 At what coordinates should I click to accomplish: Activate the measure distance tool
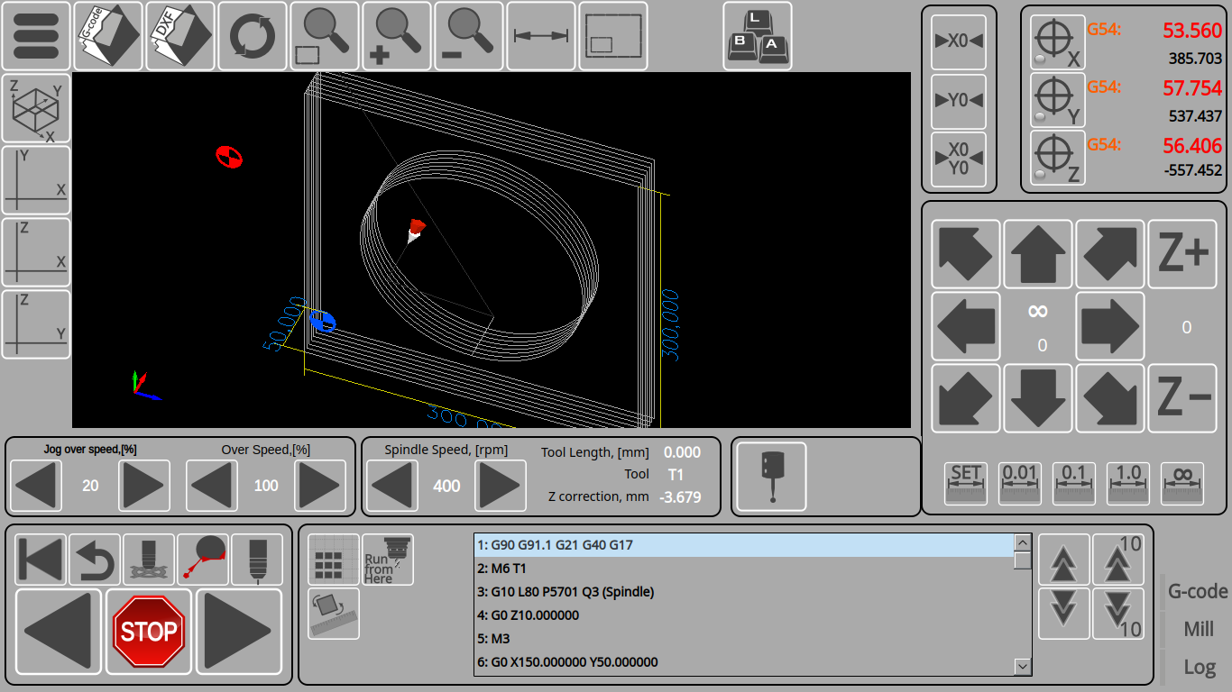(x=541, y=36)
